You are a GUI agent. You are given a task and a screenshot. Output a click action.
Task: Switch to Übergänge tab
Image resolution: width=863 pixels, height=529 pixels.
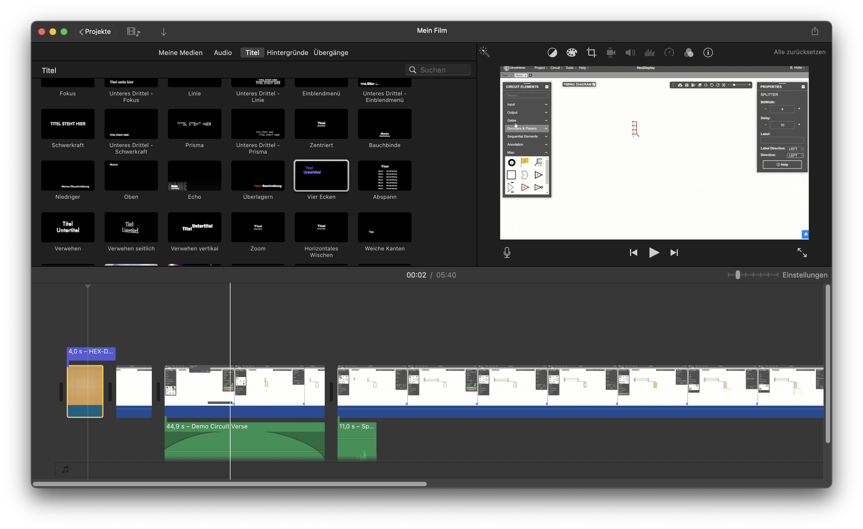pyautogui.click(x=331, y=53)
